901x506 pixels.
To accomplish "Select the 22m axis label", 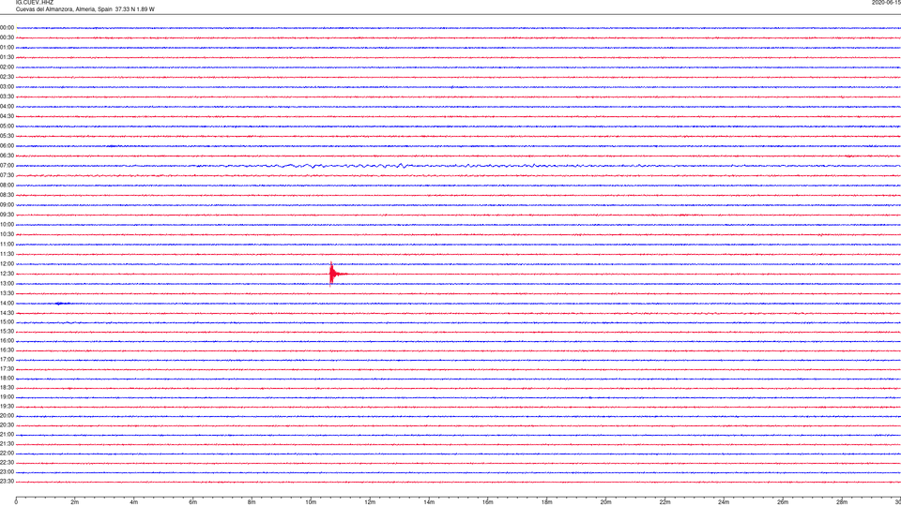I will 664,502.
